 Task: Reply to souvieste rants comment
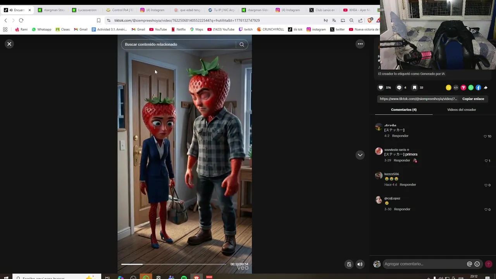pos(402,160)
